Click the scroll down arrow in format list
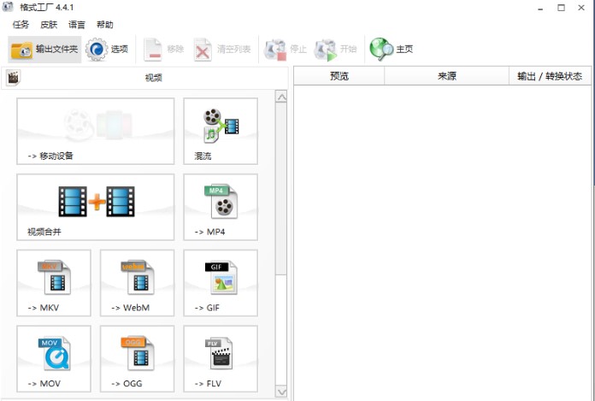The height and width of the screenshot is (401, 595). (x=281, y=391)
